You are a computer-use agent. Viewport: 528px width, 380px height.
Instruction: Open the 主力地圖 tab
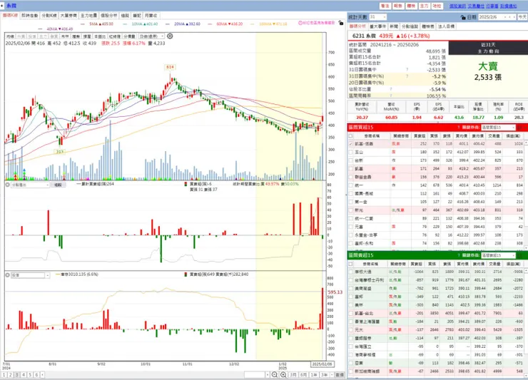[x=88, y=16]
